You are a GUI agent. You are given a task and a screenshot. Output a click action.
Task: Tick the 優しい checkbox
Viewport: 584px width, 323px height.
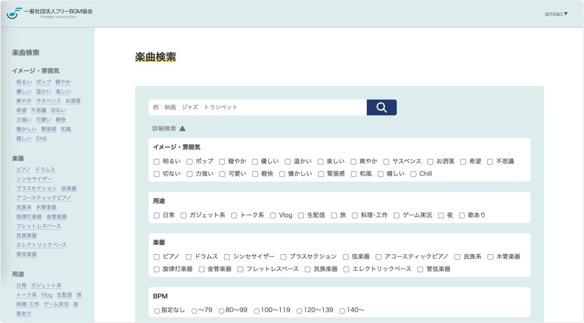(255, 162)
